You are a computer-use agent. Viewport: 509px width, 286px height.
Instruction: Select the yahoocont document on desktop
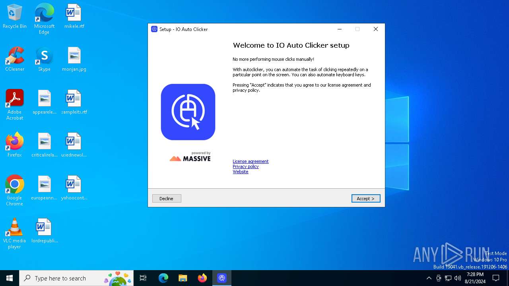click(74, 188)
